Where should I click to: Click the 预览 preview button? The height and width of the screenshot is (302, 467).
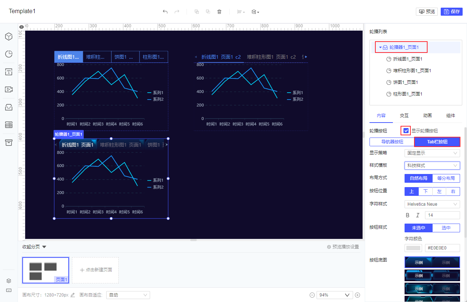427,12
